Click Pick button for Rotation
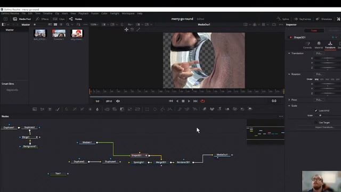 coord(319,74)
